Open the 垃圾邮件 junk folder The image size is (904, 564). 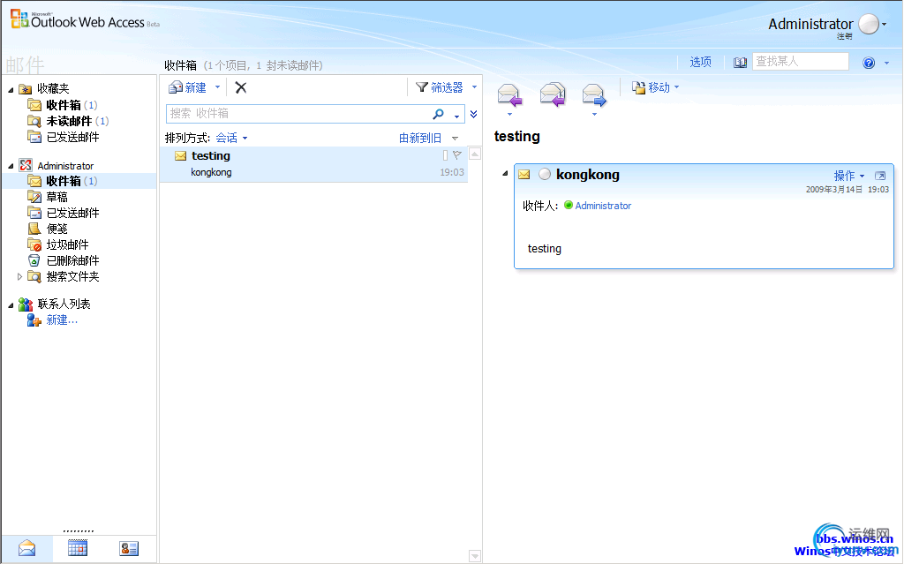point(67,244)
